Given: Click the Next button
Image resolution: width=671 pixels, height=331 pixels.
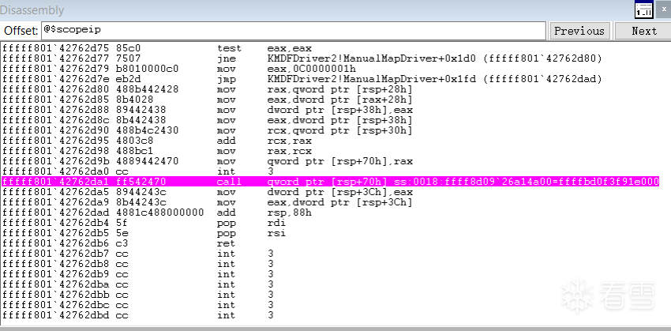Looking at the screenshot, I should point(643,31).
